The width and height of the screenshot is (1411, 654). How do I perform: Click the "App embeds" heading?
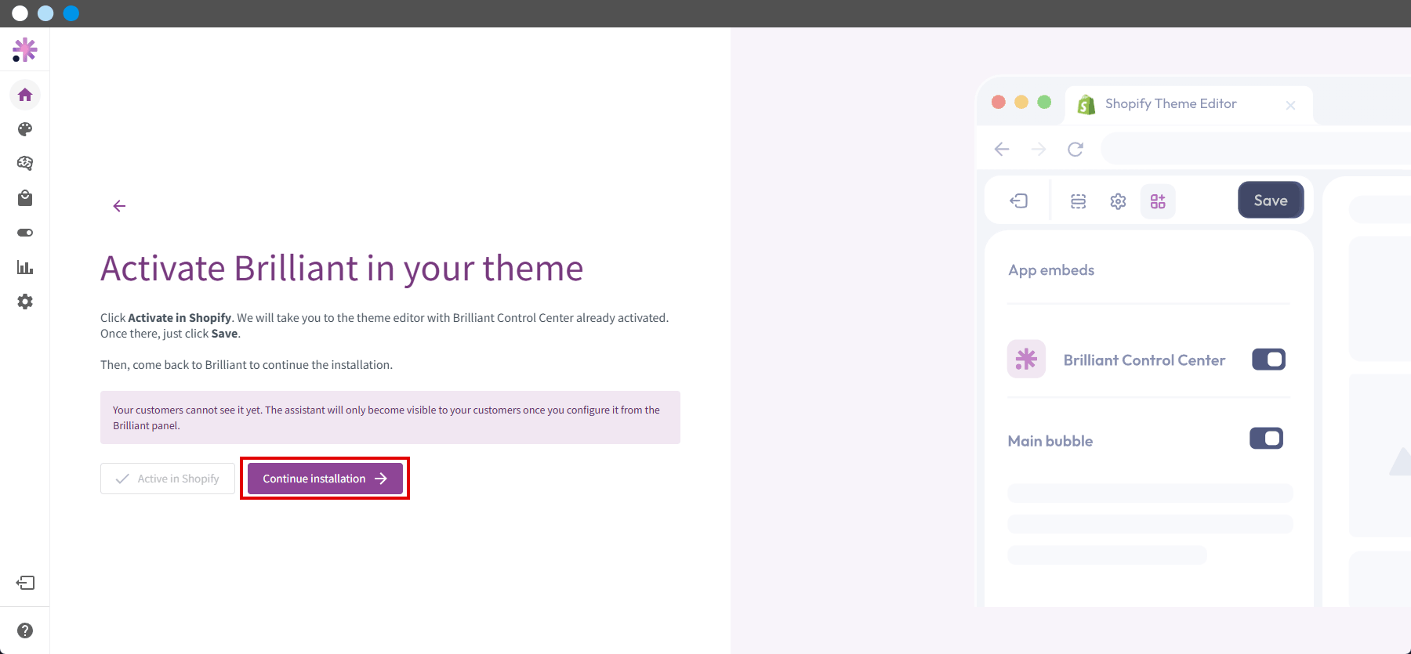(1051, 270)
